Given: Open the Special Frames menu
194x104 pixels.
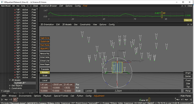Looking at the screenshot, I should click(x=61, y=96).
